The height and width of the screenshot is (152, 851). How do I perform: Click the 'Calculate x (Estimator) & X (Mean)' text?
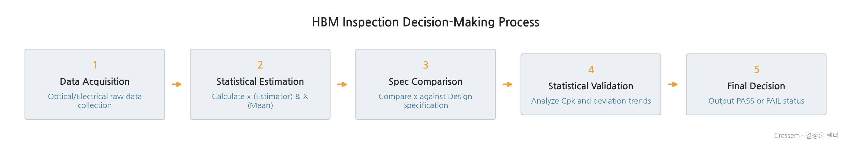pos(260,101)
